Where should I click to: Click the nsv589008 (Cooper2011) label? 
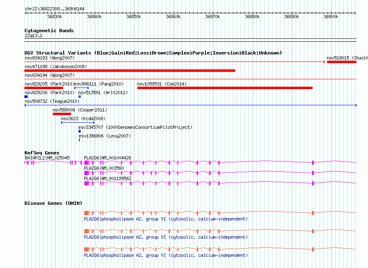(80, 110)
